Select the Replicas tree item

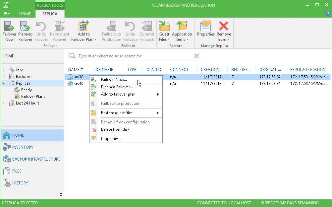(23, 83)
